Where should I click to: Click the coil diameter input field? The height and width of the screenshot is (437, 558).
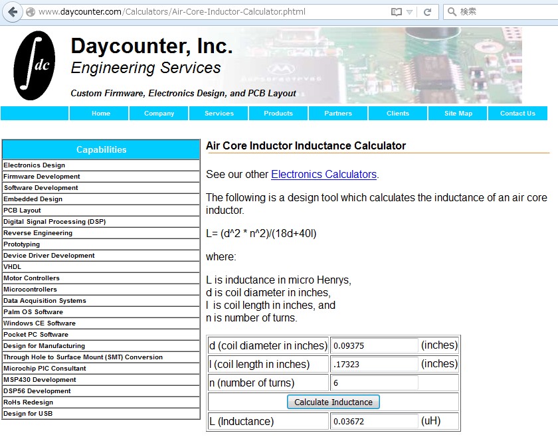[375, 345]
